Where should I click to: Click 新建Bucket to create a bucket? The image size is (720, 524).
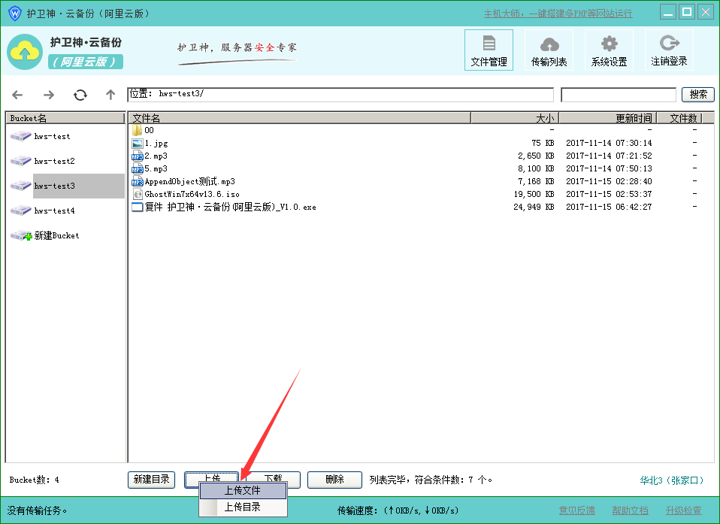[x=56, y=235]
